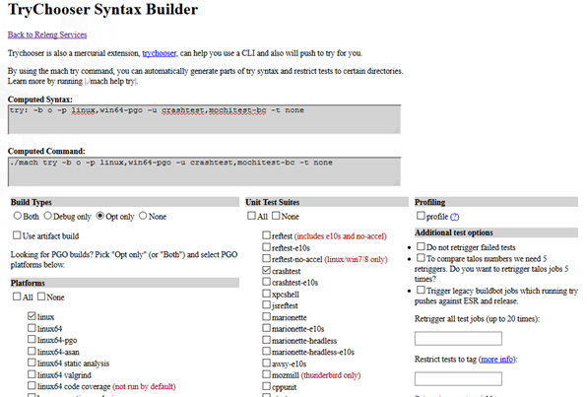Open the more info link for tags
This screenshot has width=587, height=397.
497,360
